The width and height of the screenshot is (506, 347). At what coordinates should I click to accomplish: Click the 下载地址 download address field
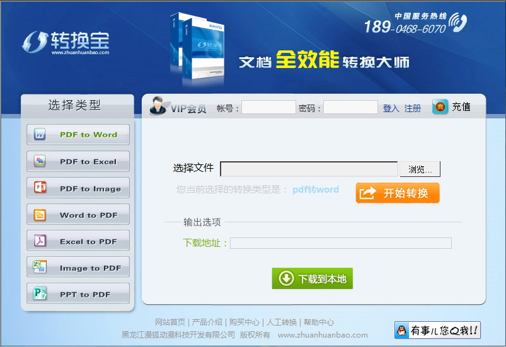pos(341,243)
